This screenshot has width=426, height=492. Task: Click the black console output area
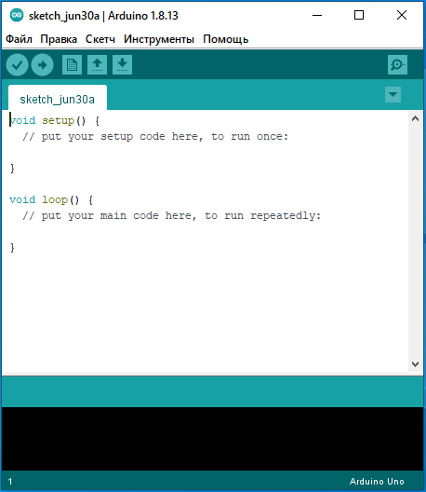pyautogui.click(x=212, y=439)
